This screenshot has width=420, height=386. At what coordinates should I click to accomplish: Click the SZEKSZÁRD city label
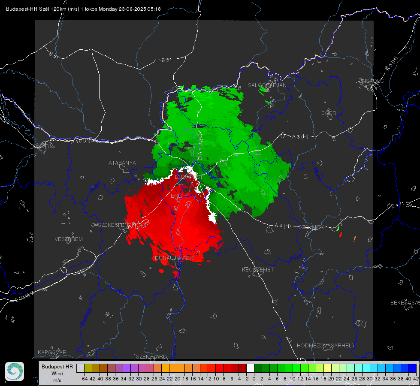click(151, 356)
